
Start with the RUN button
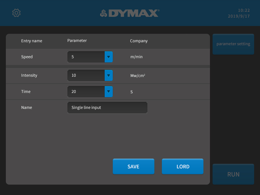tap(233, 174)
